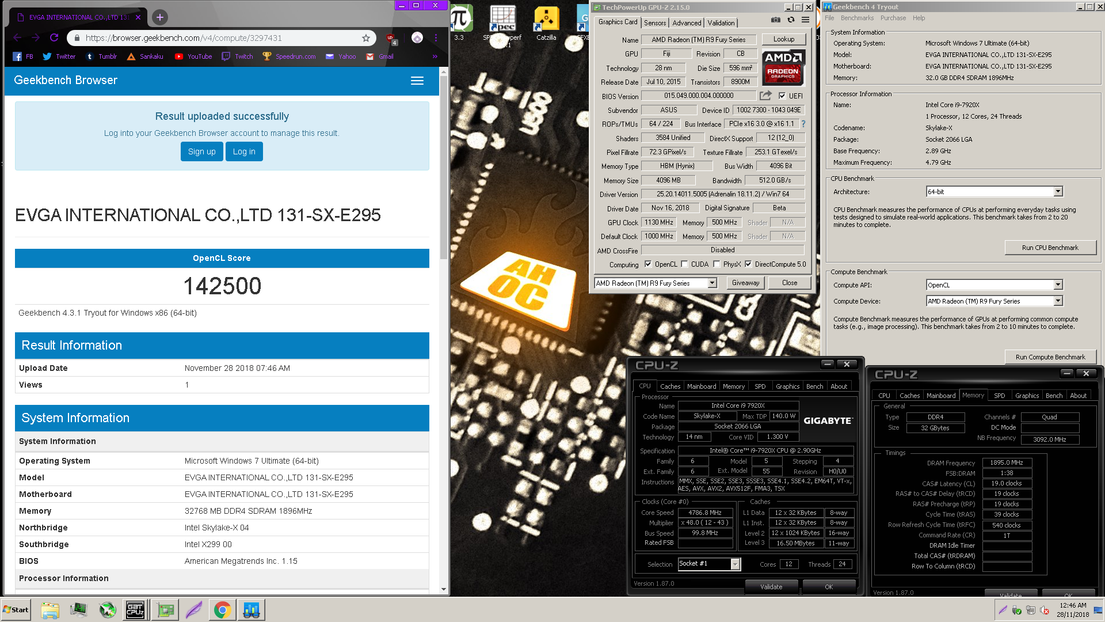Open the SPD tab in right CPU-Z window
The height and width of the screenshot is (622, 1105).
coord(999,396)
